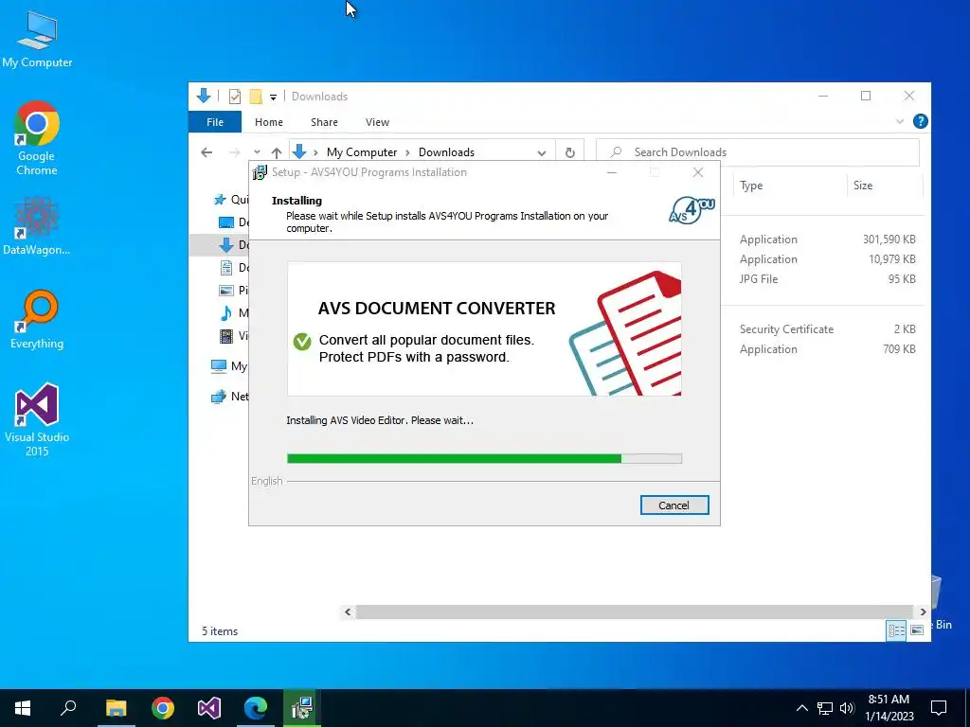Open the notification center icon
The width and height of the screenshot is (970, 727).
tap(939, 708)
